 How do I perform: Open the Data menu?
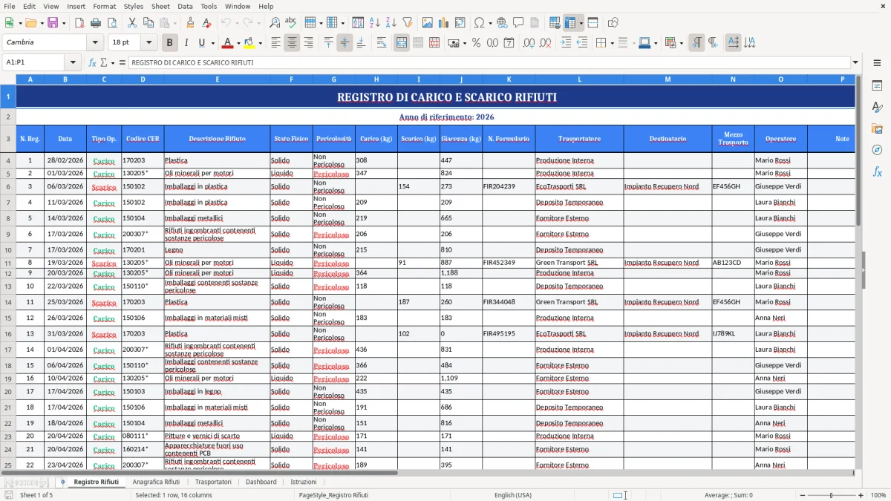click(185, 6)
